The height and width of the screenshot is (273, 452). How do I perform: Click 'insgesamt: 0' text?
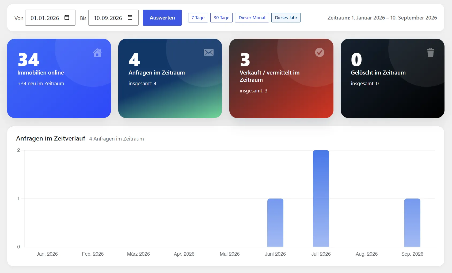coord(365,84)
